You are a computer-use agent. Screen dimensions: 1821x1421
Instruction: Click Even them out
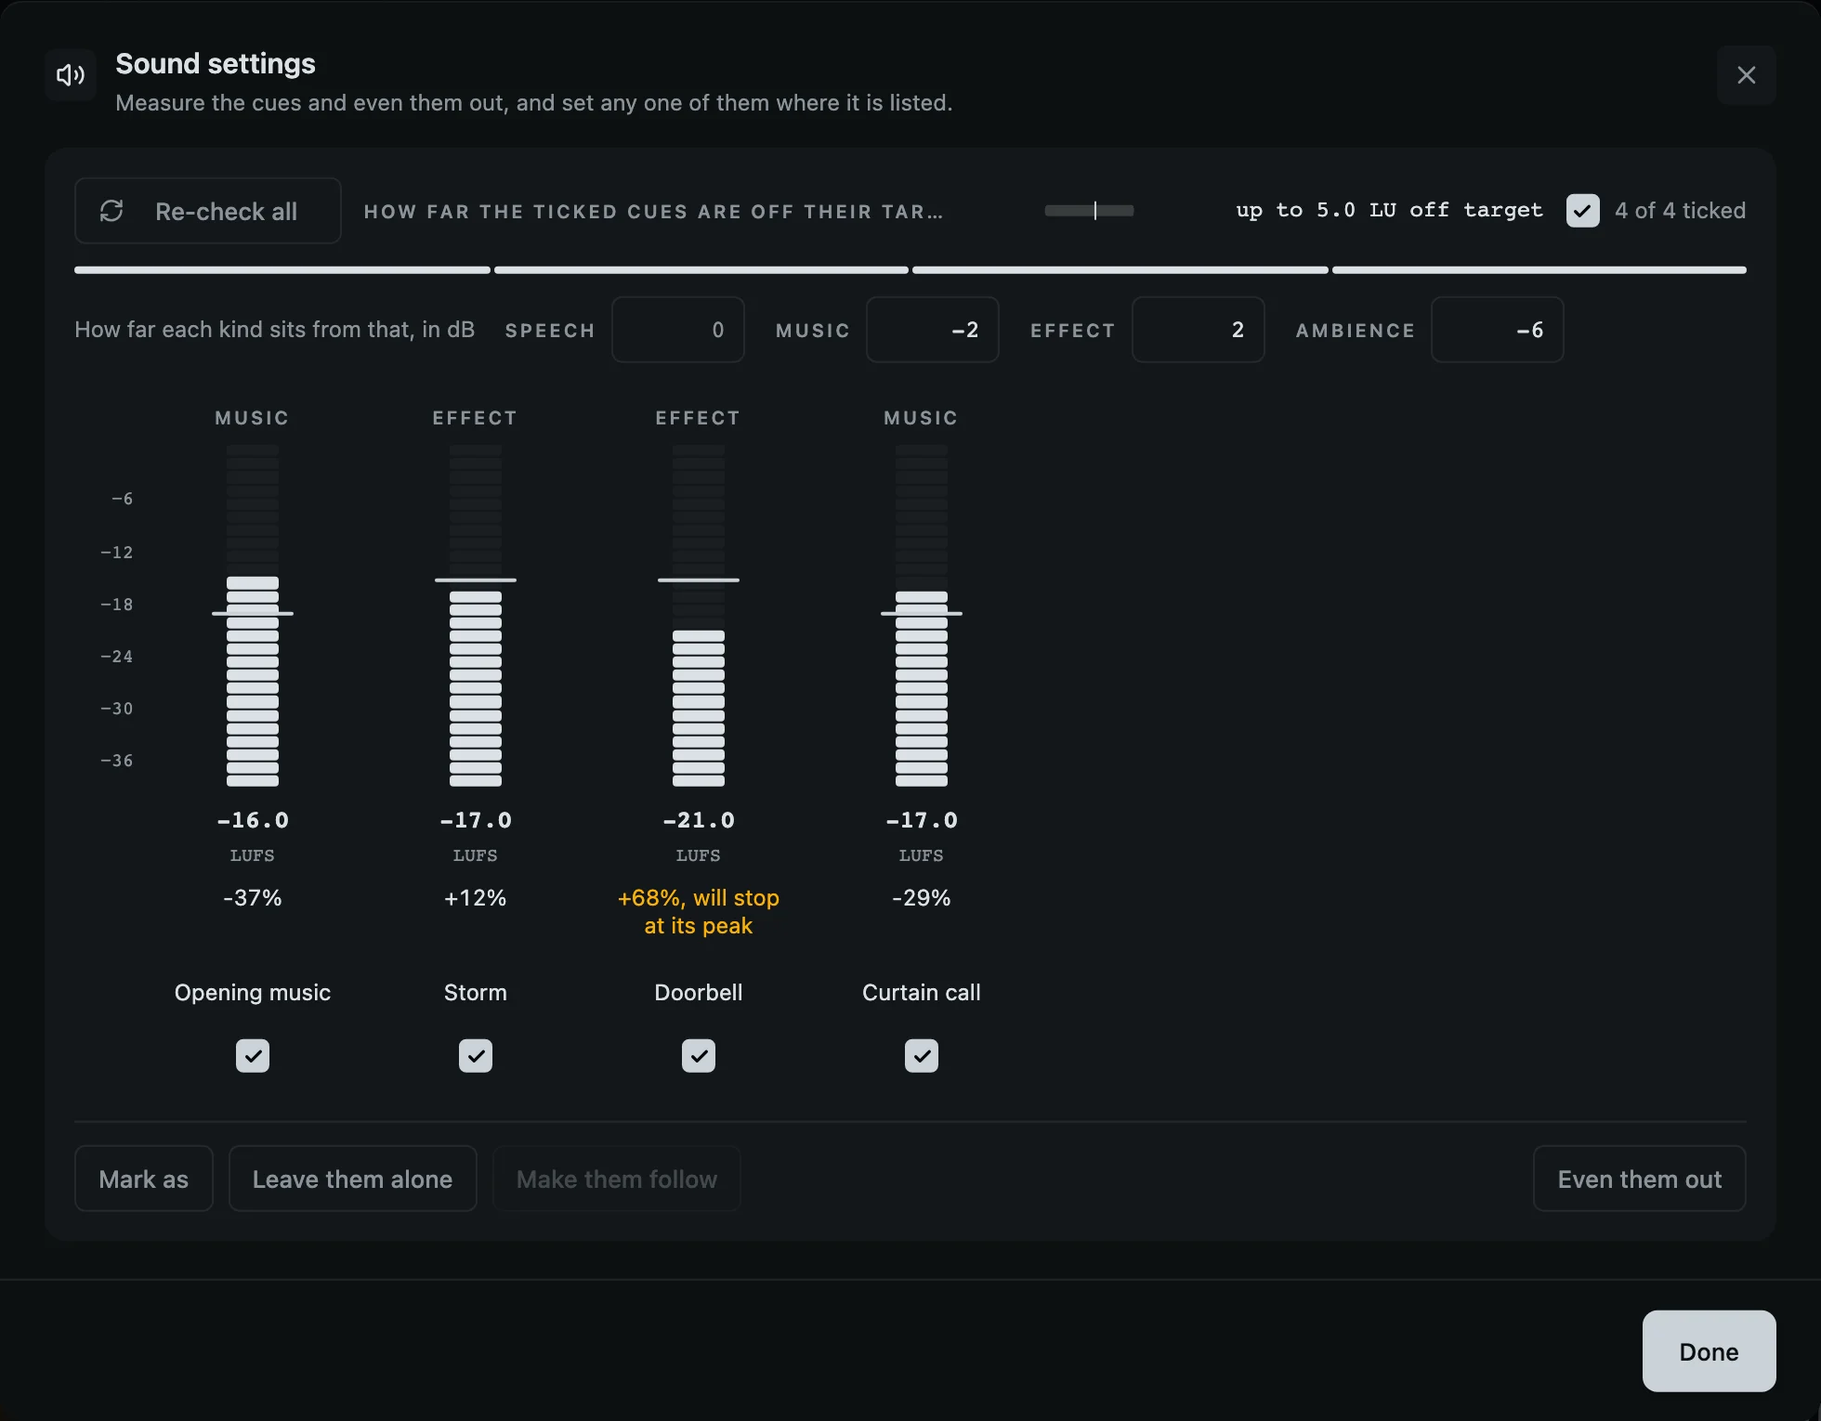[1639, 1179]
